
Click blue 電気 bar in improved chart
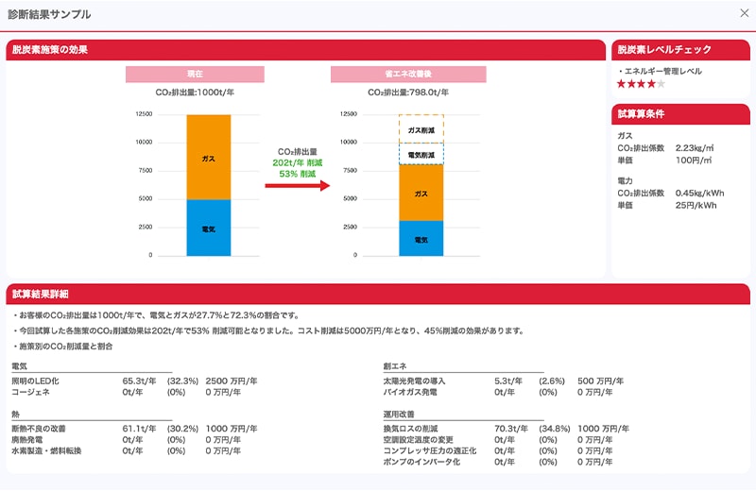tap(421, 239)
